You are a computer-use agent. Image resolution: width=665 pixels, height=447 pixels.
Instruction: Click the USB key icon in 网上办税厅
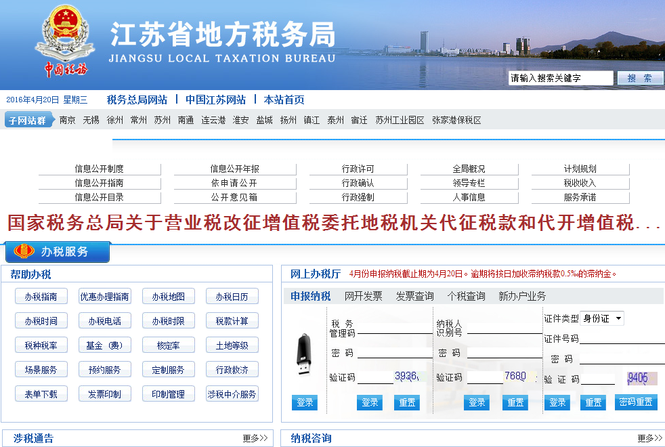tap(303, 356)
